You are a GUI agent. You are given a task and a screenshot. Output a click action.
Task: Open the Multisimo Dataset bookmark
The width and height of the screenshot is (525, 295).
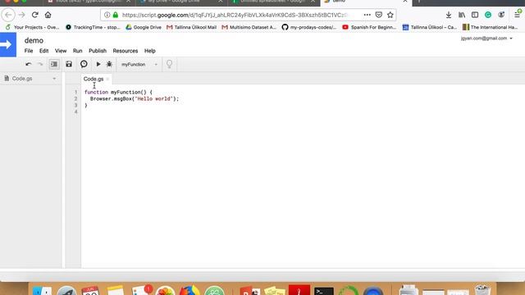249,27
